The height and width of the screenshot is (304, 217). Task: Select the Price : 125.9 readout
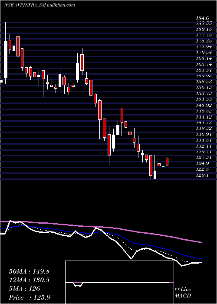(x=30, y=297)
